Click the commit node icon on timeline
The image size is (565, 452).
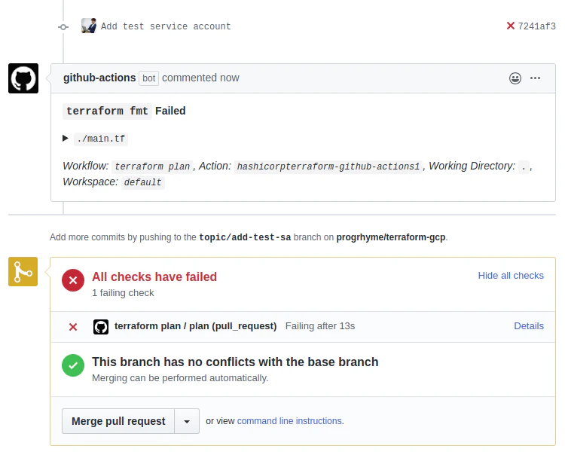[63, 27]
